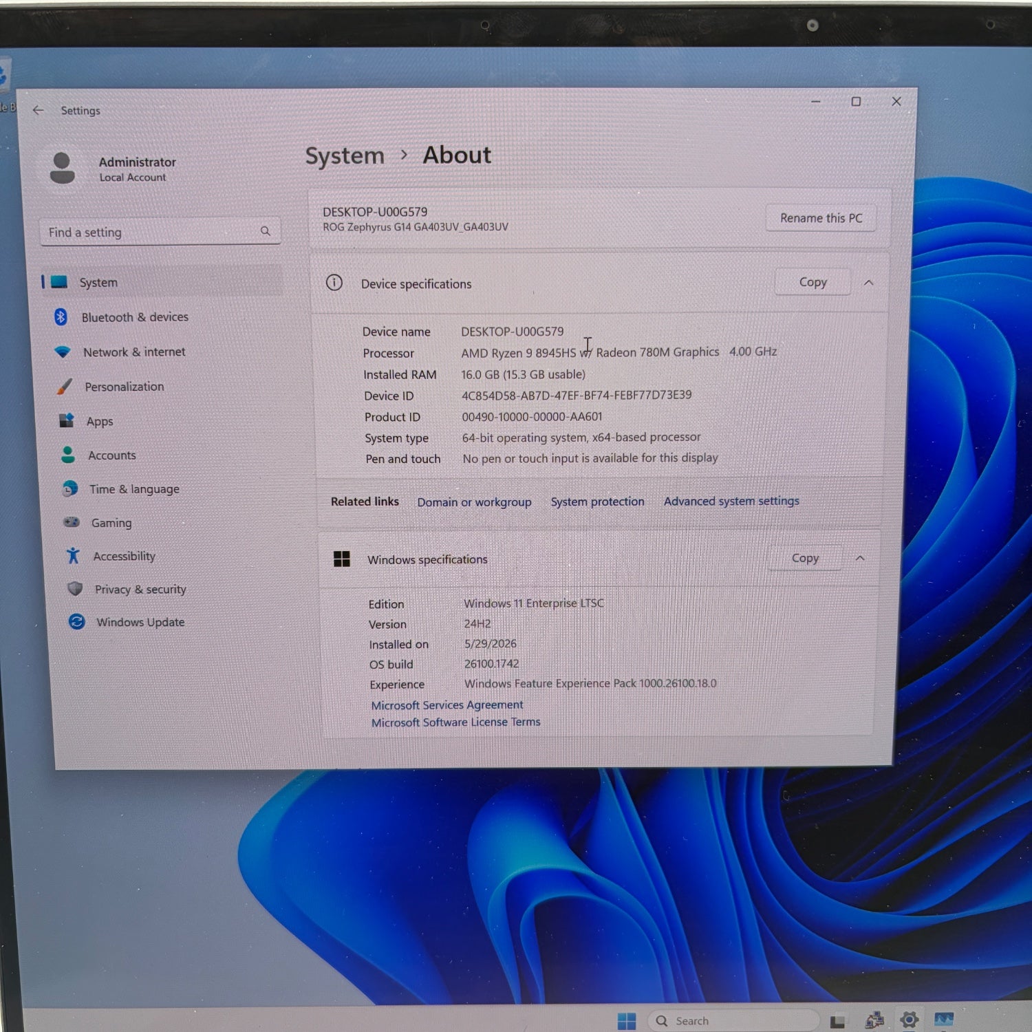
Task: Select the Device name value DESKTOP-U00G579
Action: click(x=513, y=332)
